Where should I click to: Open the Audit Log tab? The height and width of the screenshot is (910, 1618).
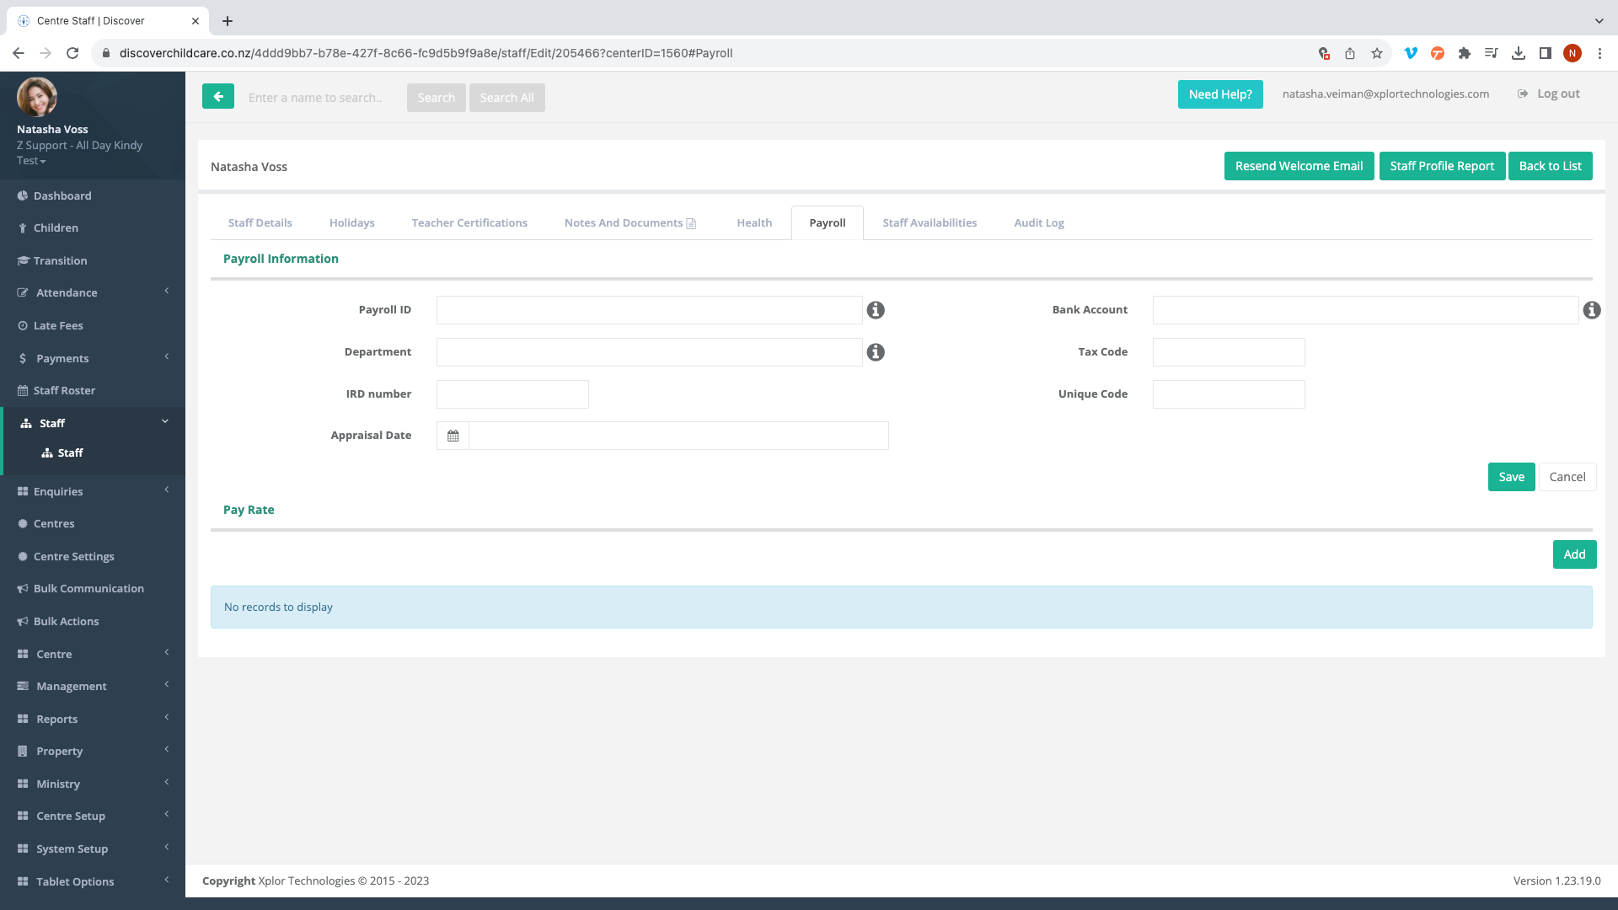click(x=1038, y=223)
